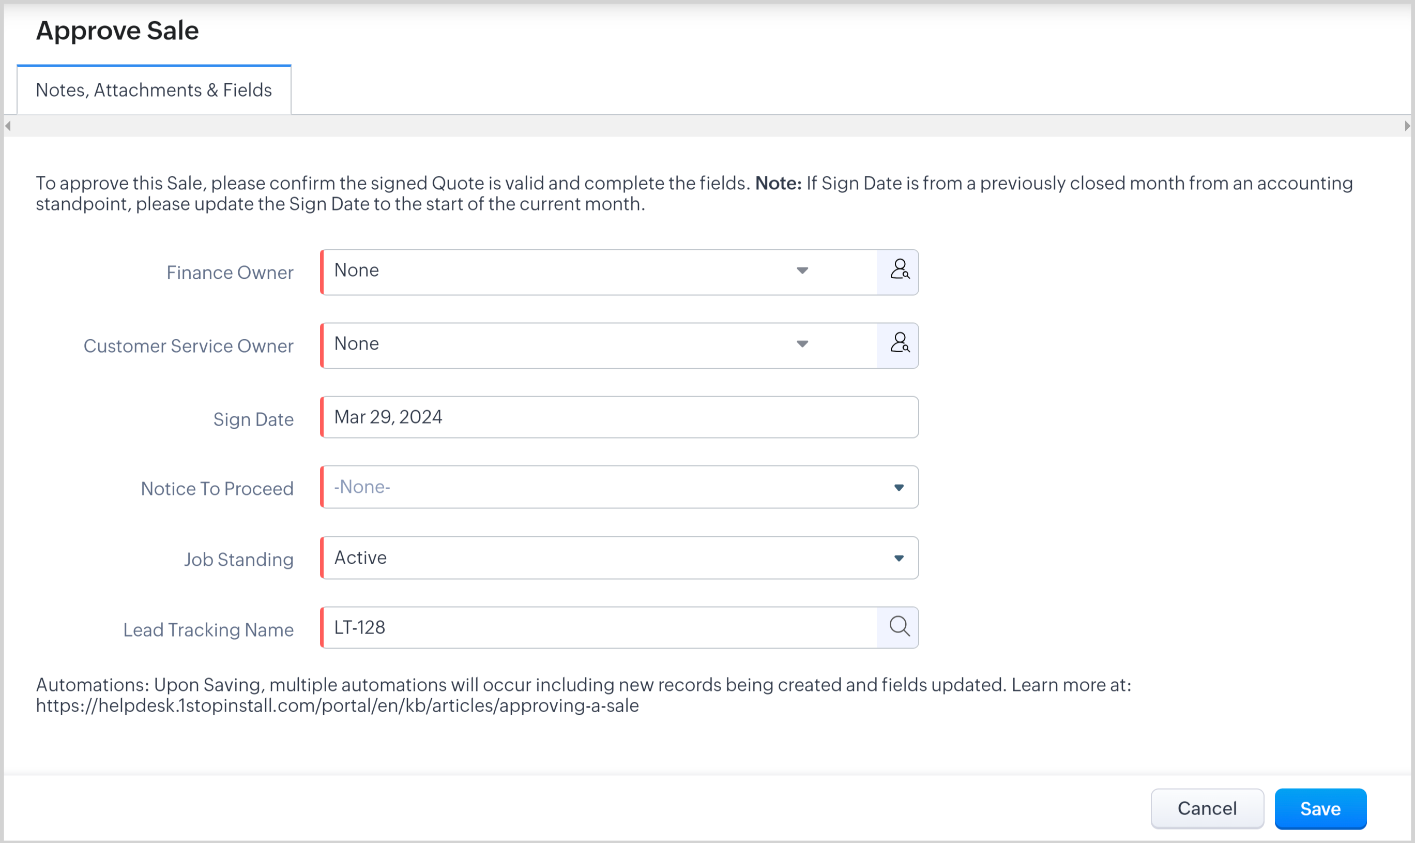Click right scroll arrow on tab bar
The image size is (1415, 843).
[1407, 126]
